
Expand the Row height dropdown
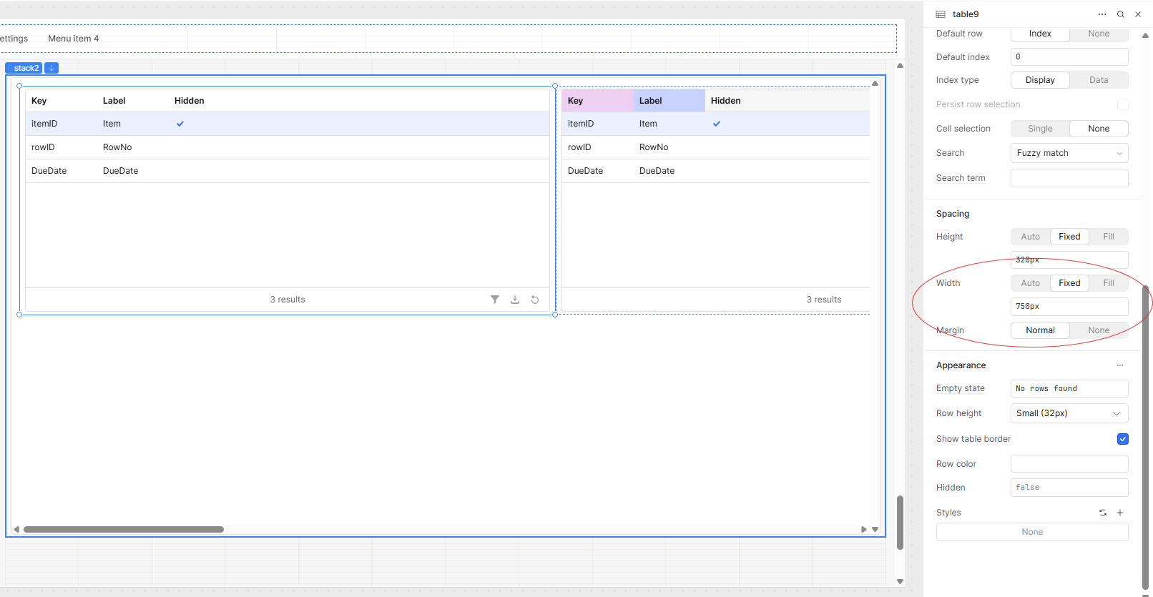tap(1069, 413)
